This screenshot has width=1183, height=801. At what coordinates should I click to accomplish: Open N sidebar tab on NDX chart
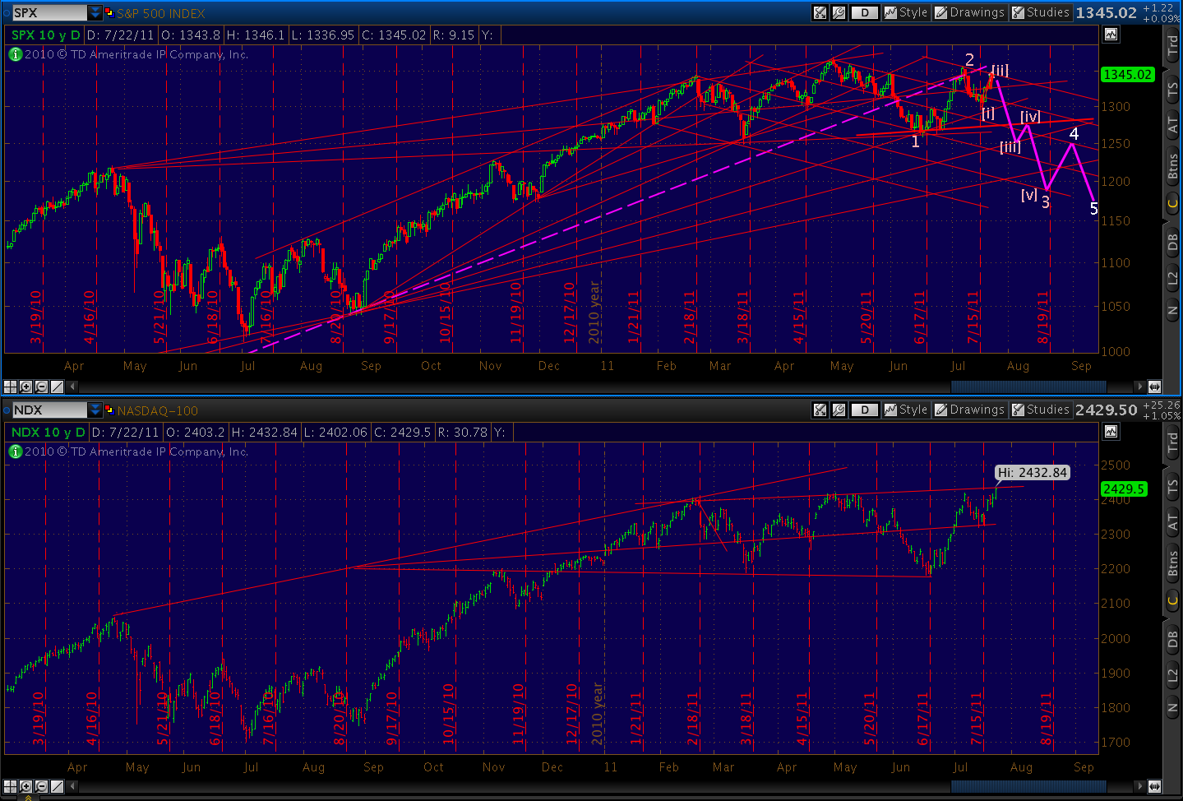[x=1173, y=708]
